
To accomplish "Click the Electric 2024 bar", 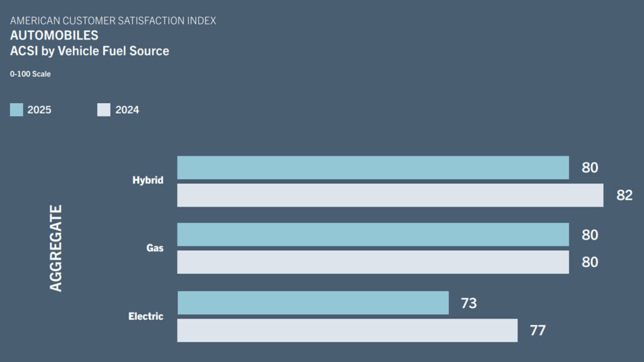I will click(347, 331).
